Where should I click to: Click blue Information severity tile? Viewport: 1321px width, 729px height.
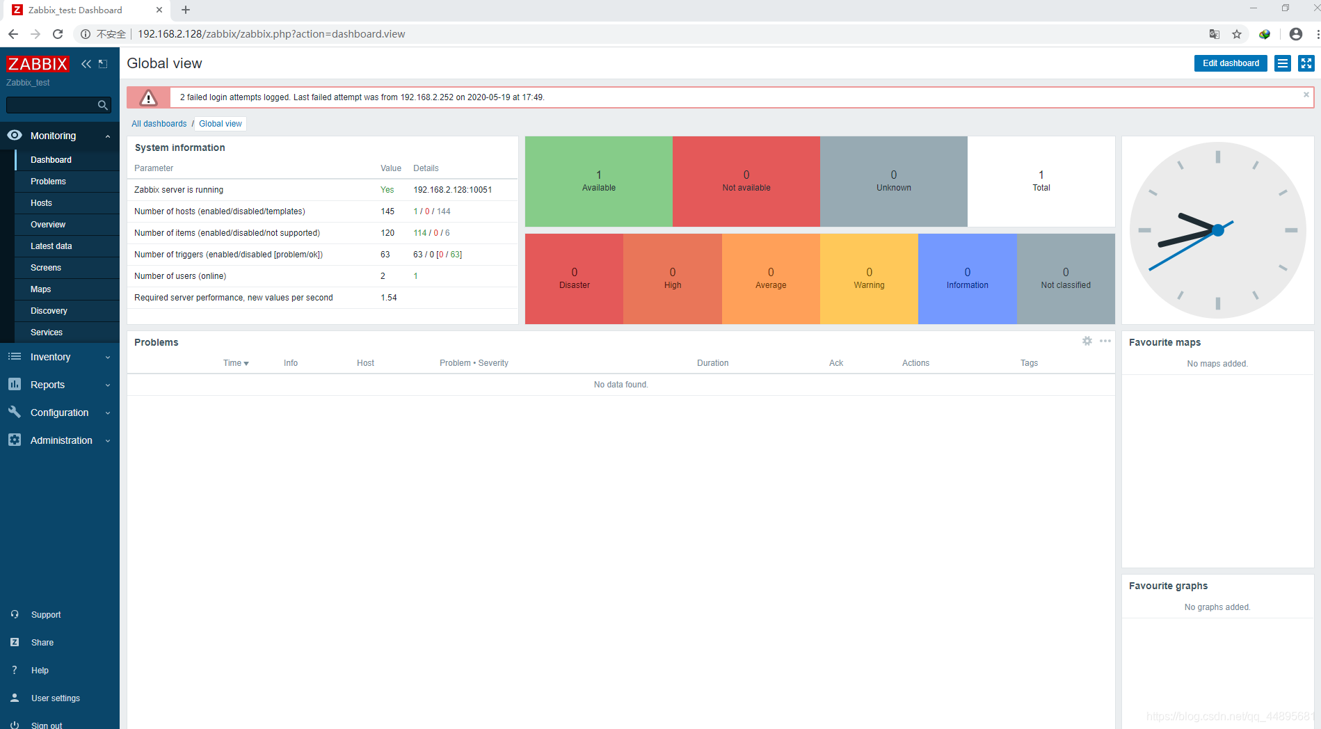click(x=967, y=279)
